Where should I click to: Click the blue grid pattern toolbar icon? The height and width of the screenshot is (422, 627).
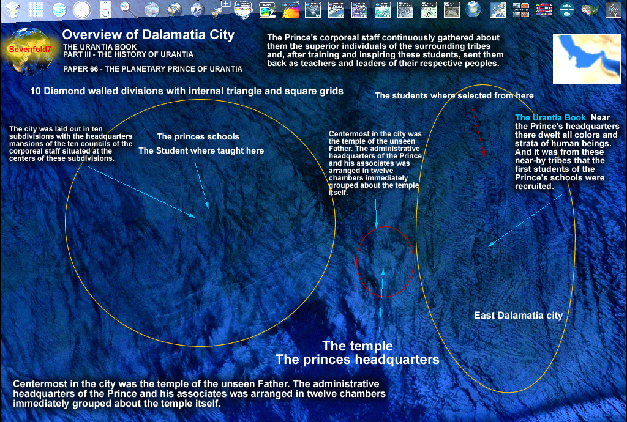tap(36, 10)
